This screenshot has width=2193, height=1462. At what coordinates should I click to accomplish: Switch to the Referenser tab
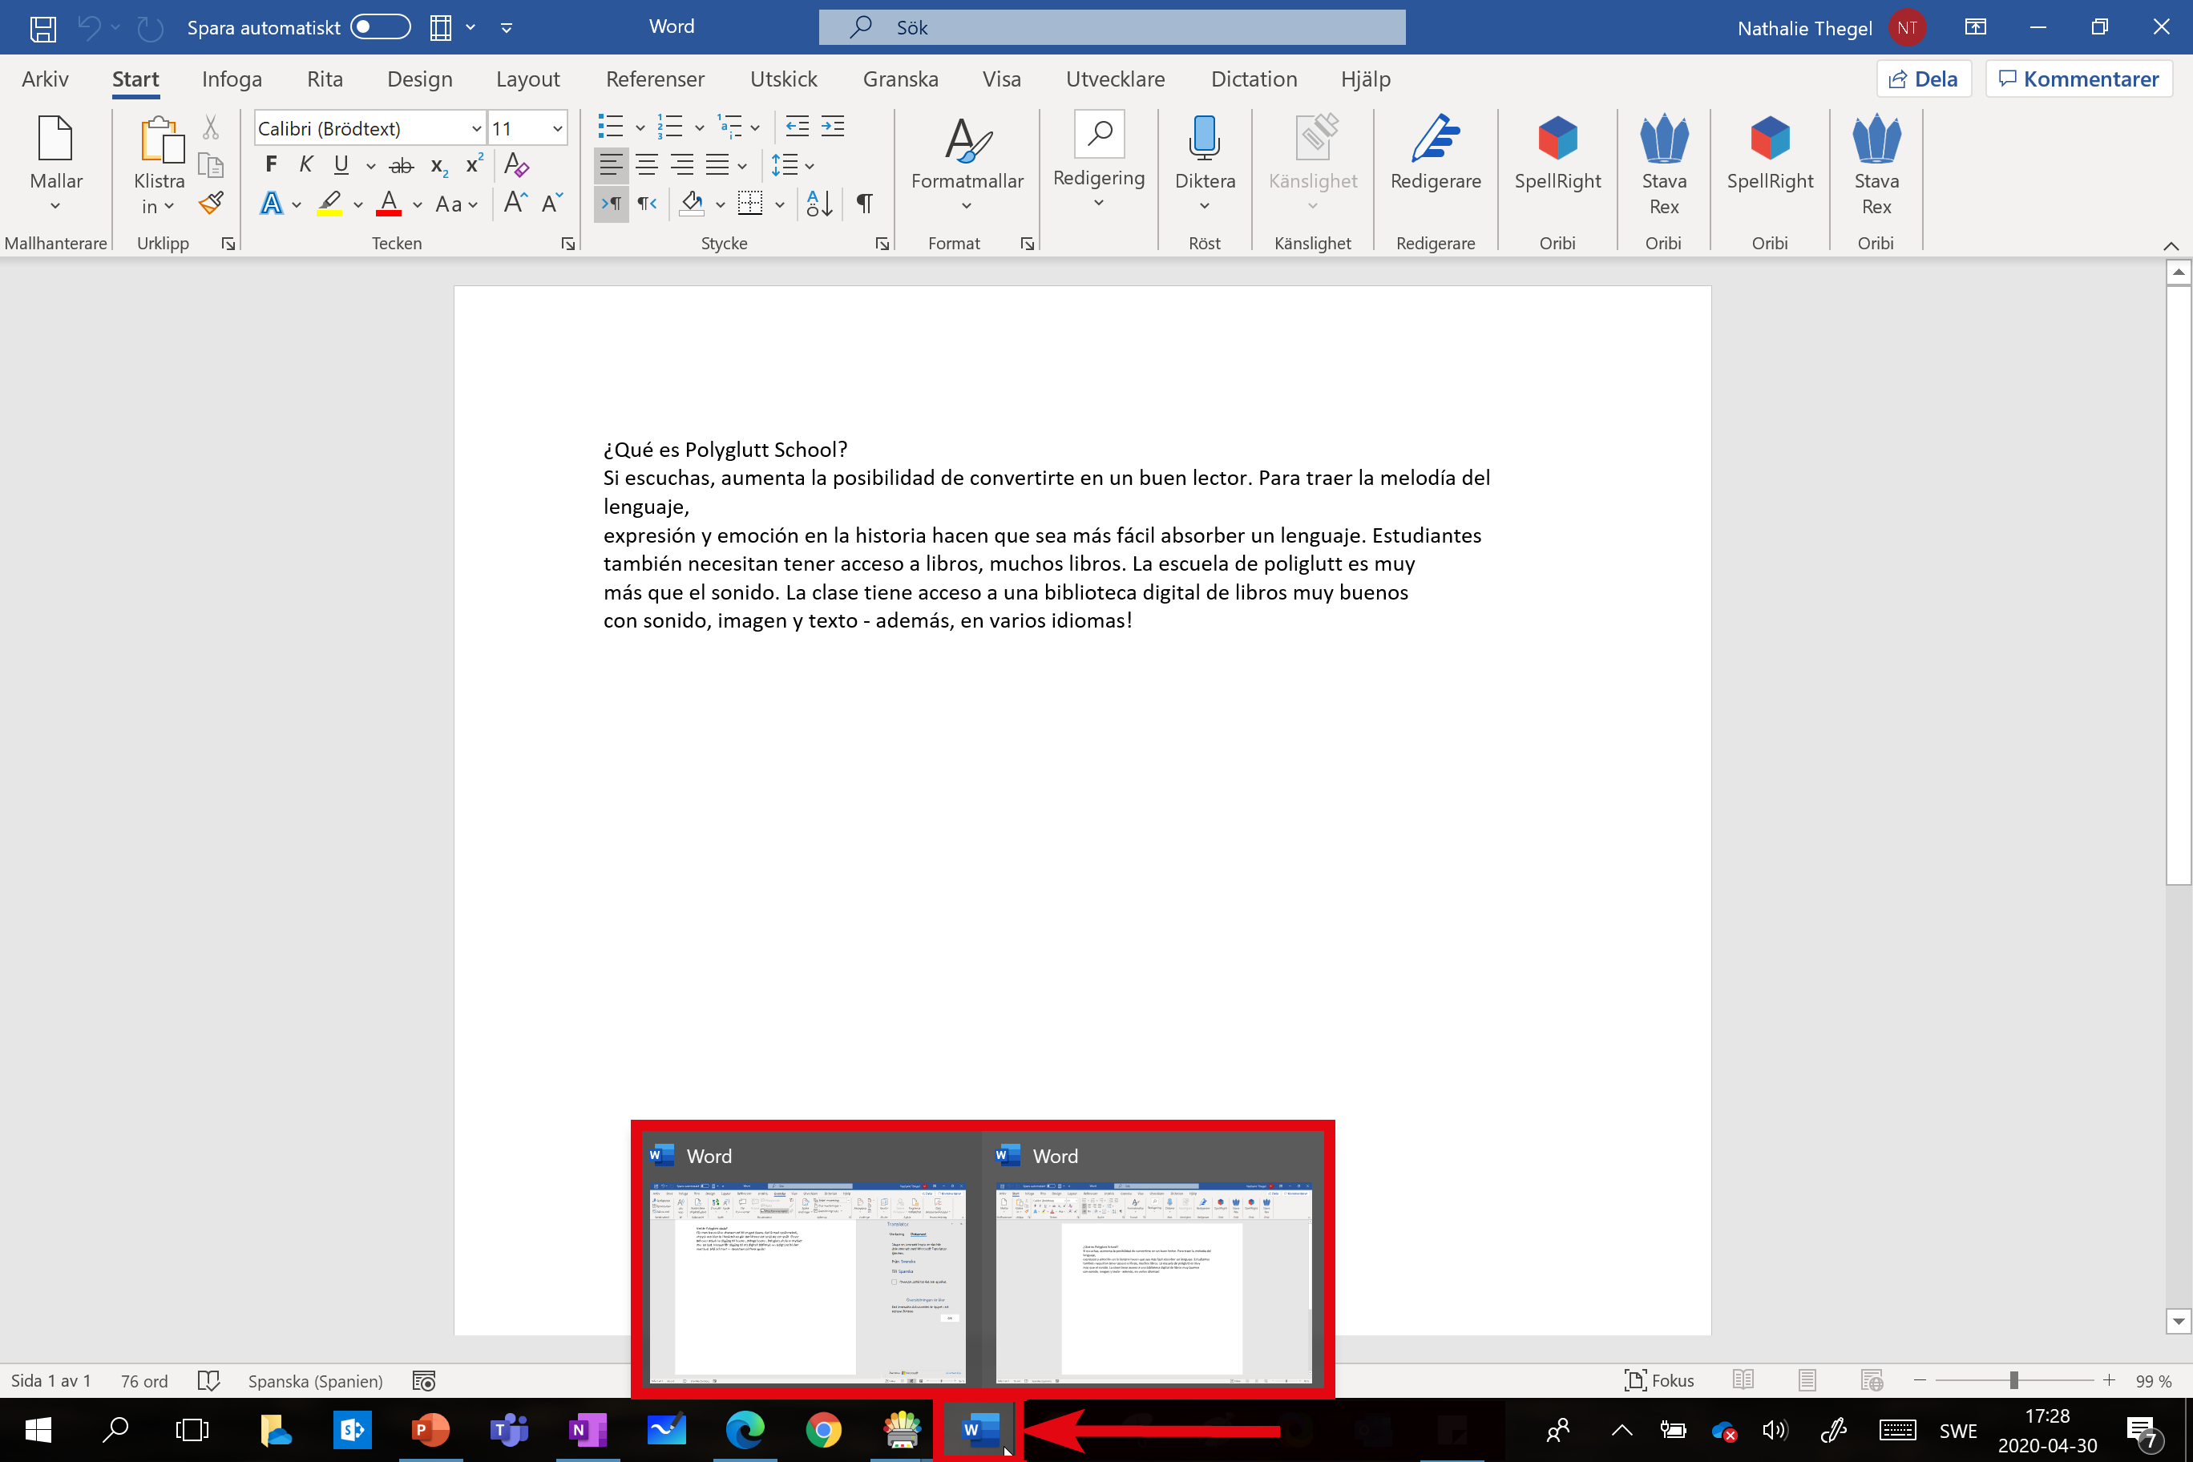click(x=656, y=79)
